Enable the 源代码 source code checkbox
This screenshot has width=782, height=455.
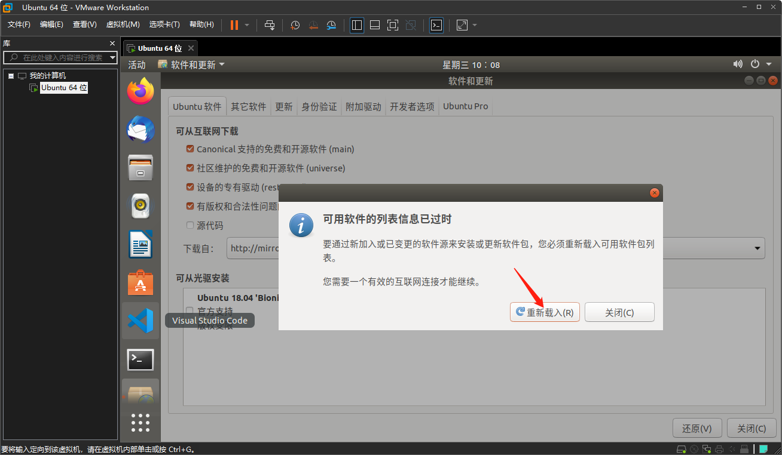(x=190, y=225)
